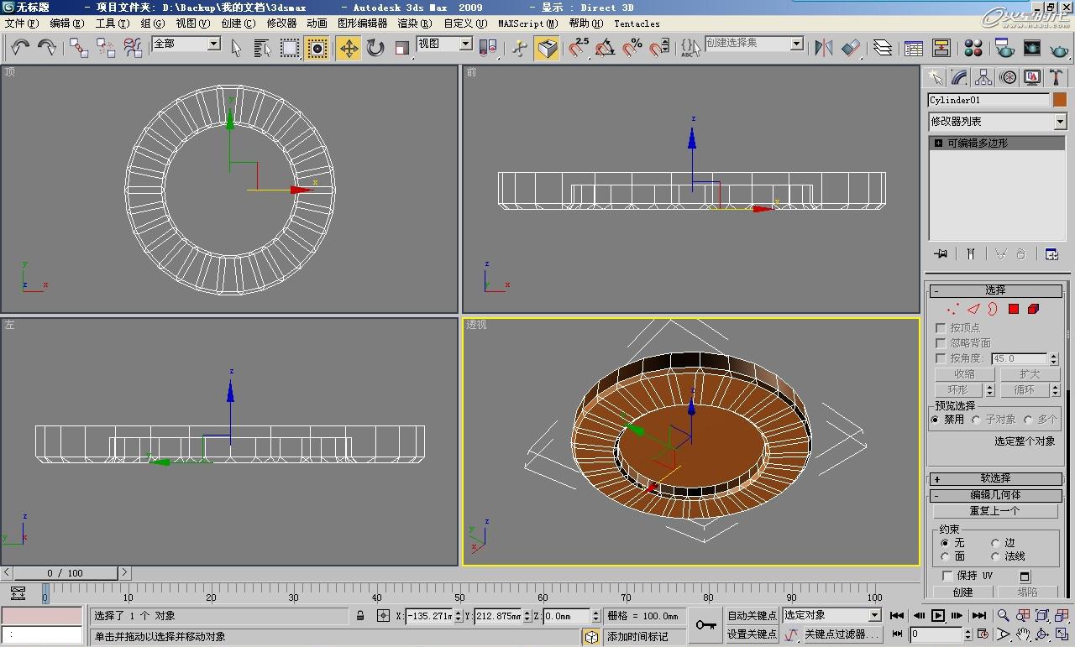This screenshot has width=1075, height=647.
Task: Select Vertex sub-object level icon
Action: coord(953,309)
